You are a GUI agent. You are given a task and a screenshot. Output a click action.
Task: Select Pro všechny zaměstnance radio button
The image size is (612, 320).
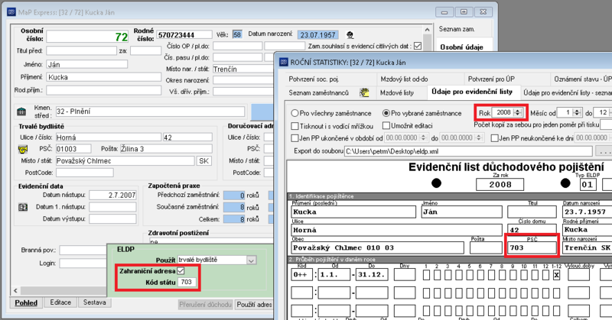point(295,114)
